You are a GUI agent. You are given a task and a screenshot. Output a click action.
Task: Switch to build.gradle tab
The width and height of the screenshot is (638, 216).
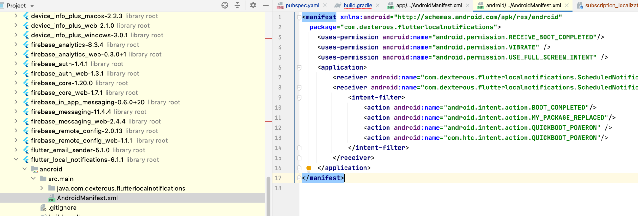358,5
